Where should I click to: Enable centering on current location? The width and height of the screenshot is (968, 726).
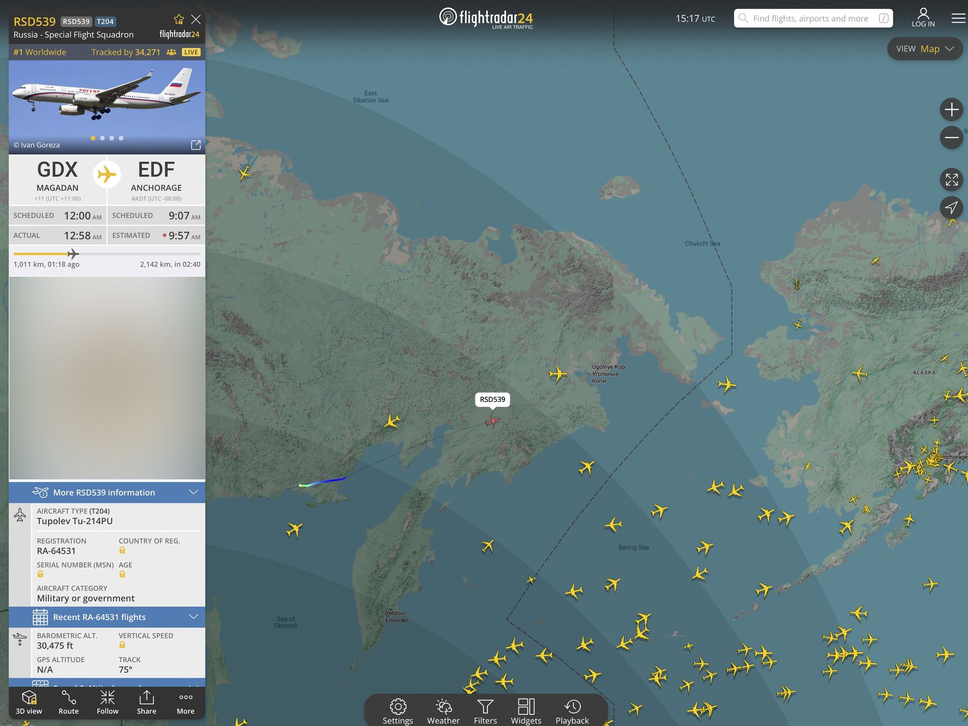(x=951, y=208)
